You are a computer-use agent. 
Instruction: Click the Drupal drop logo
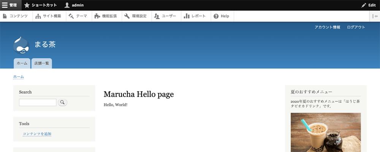point(21,45)
